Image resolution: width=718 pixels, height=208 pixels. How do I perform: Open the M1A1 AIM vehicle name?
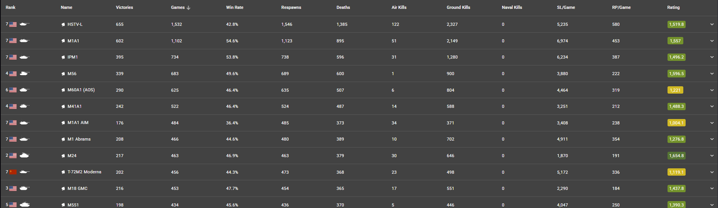pyautogui.click(x=78, y=123)
